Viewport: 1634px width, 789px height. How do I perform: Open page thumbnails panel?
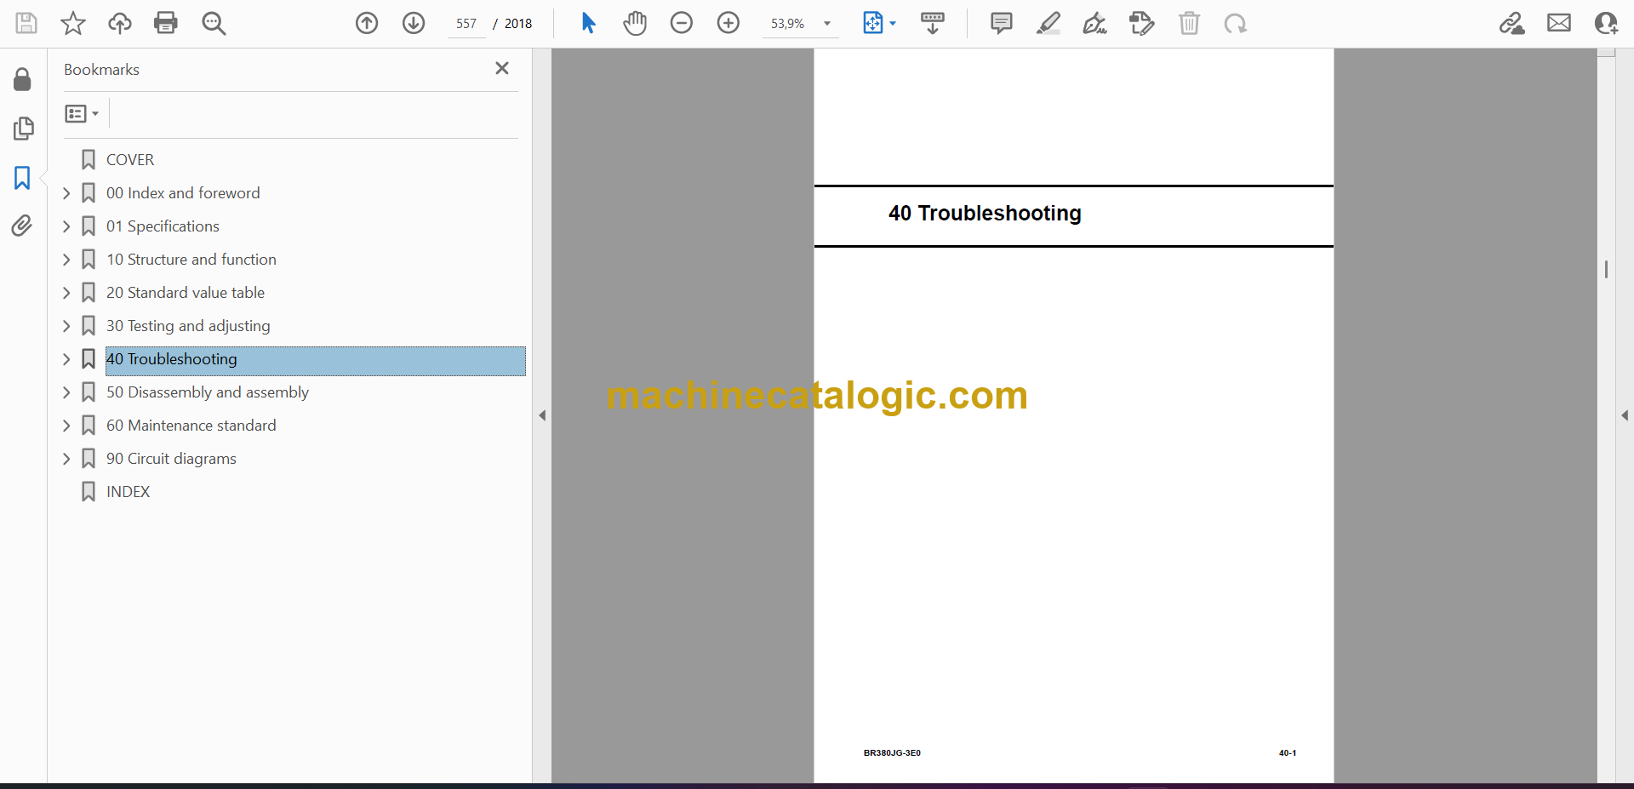pos(23,129)
